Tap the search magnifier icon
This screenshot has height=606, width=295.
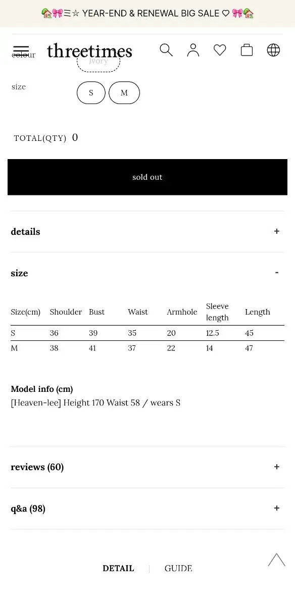(x=166, y=50)
